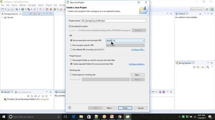Open the Edit menu
This screenshot has height=120, width=215.
pyautogui.click(x=8, y=5)
